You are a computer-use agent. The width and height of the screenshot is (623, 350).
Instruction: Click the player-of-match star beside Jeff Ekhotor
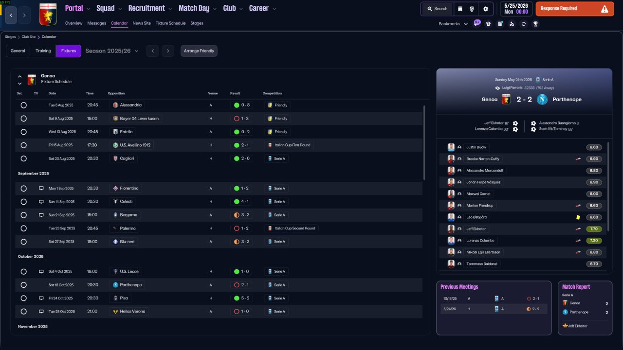click(x=565, y=326)
